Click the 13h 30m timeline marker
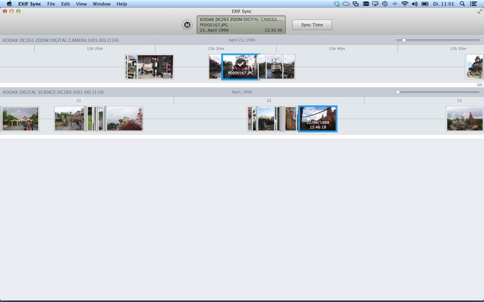Image resolution: width=484 pixels, height=302 pixels. click(216, 49)
